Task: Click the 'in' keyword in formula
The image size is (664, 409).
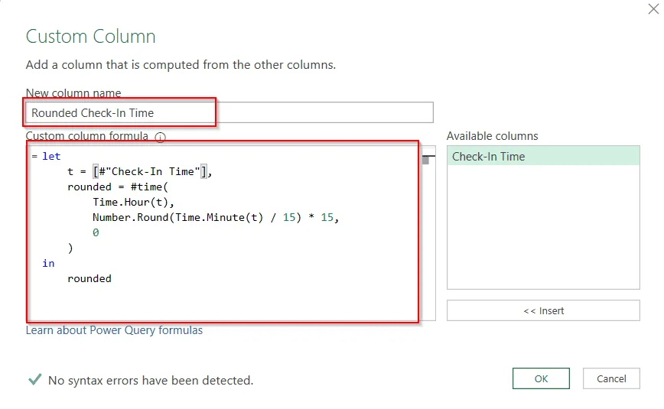Action: pos(48,263)
